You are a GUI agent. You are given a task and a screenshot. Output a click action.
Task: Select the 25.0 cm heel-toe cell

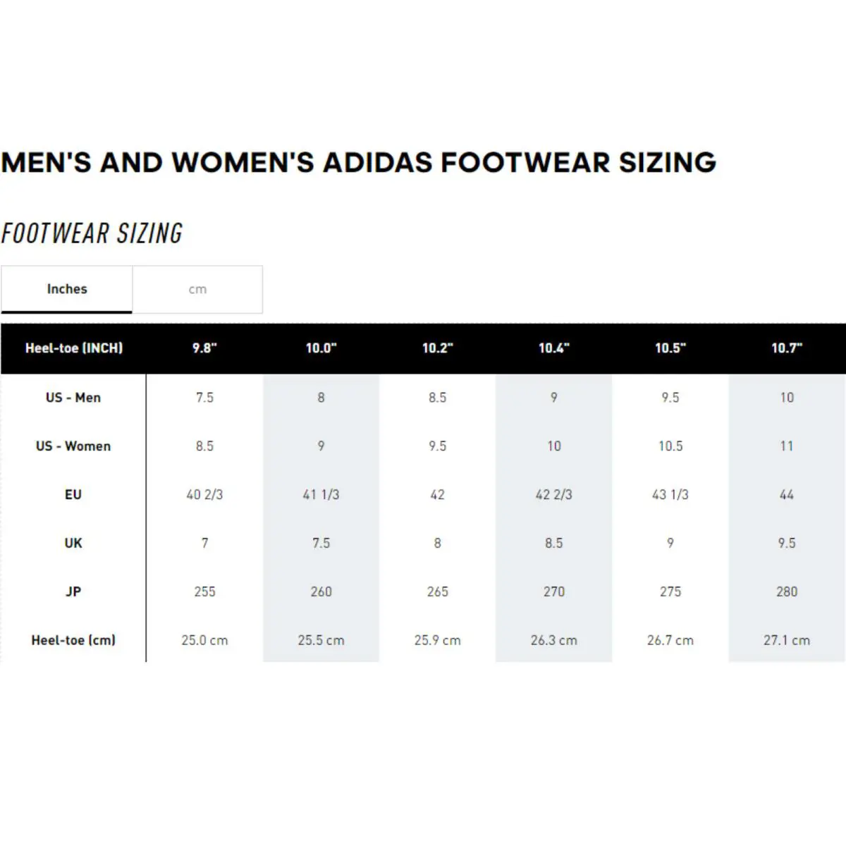click(x=204, y=641)
